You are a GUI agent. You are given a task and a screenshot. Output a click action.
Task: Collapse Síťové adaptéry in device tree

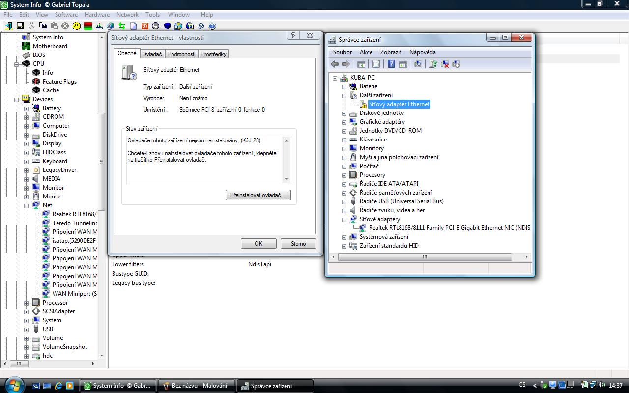point(344,219)
